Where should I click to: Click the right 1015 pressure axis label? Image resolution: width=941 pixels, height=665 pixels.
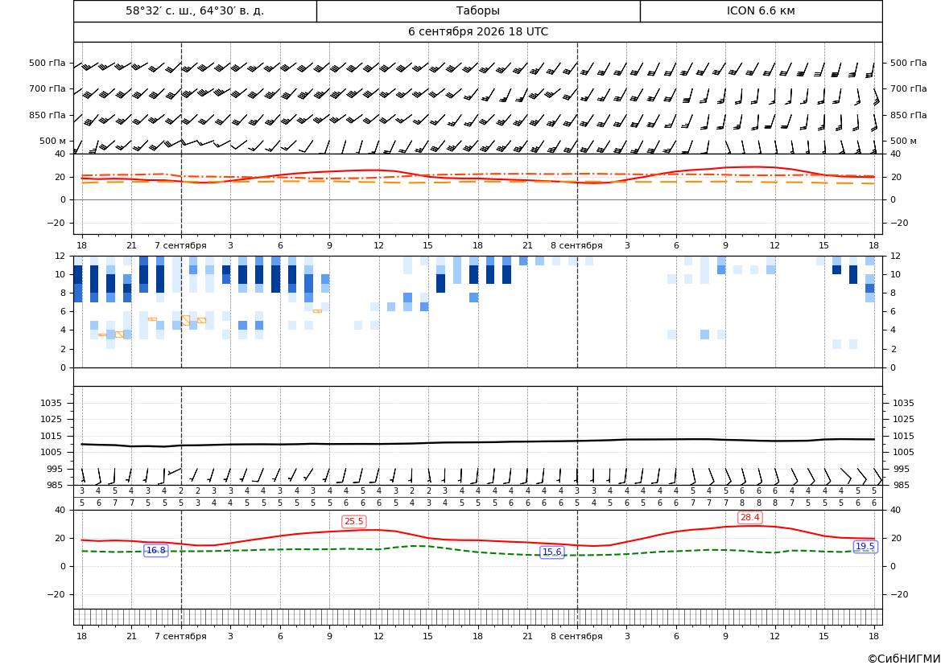903,436
